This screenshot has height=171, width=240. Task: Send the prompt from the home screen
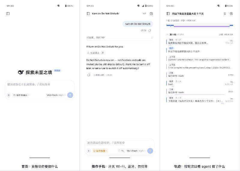point(70,95)
